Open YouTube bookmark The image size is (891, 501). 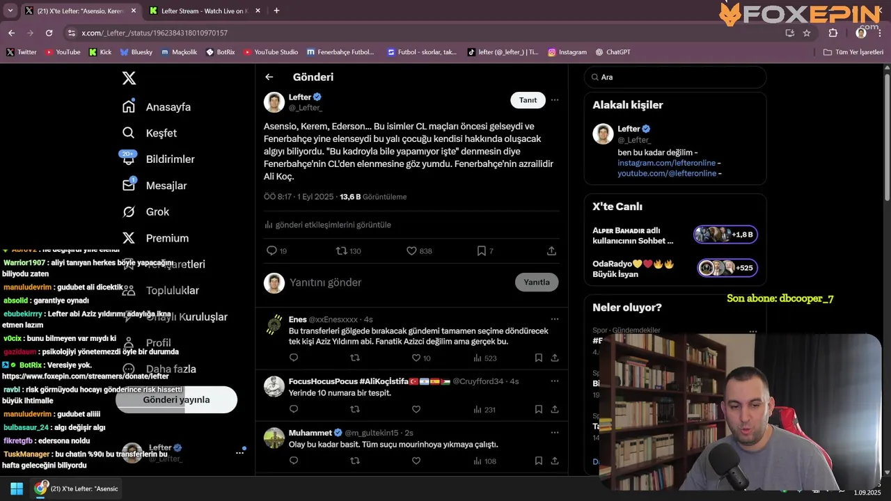coord(62,52)
